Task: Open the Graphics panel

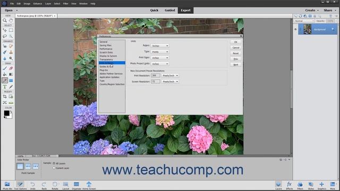Action: [x=322, y=186]
